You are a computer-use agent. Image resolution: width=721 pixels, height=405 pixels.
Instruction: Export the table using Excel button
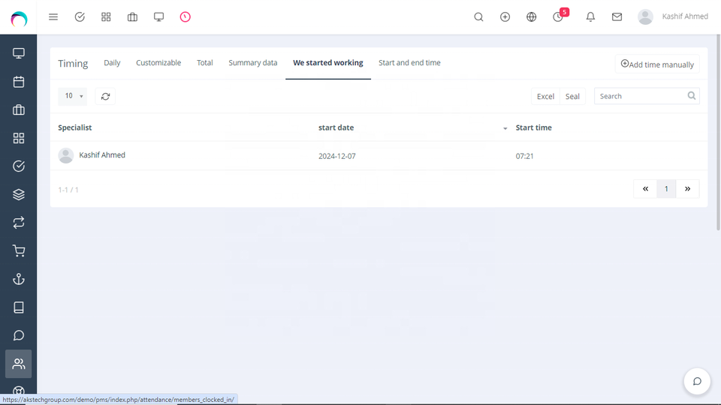click(x=545, y=96)
